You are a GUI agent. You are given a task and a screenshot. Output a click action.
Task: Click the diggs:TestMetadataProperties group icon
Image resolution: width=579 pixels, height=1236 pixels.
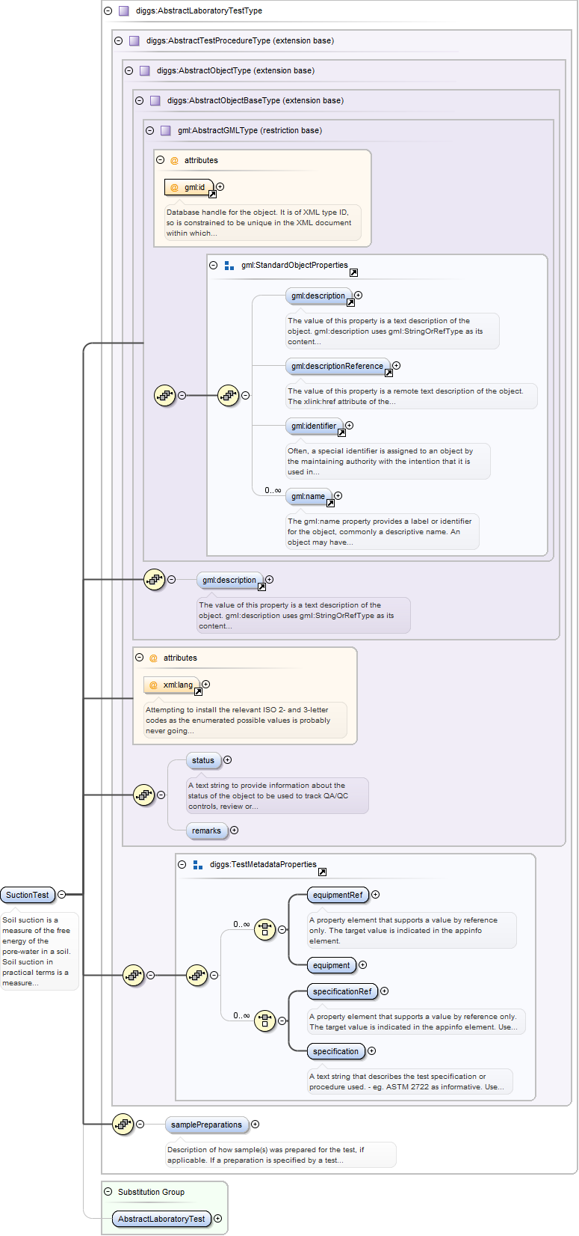click(198, 865)
